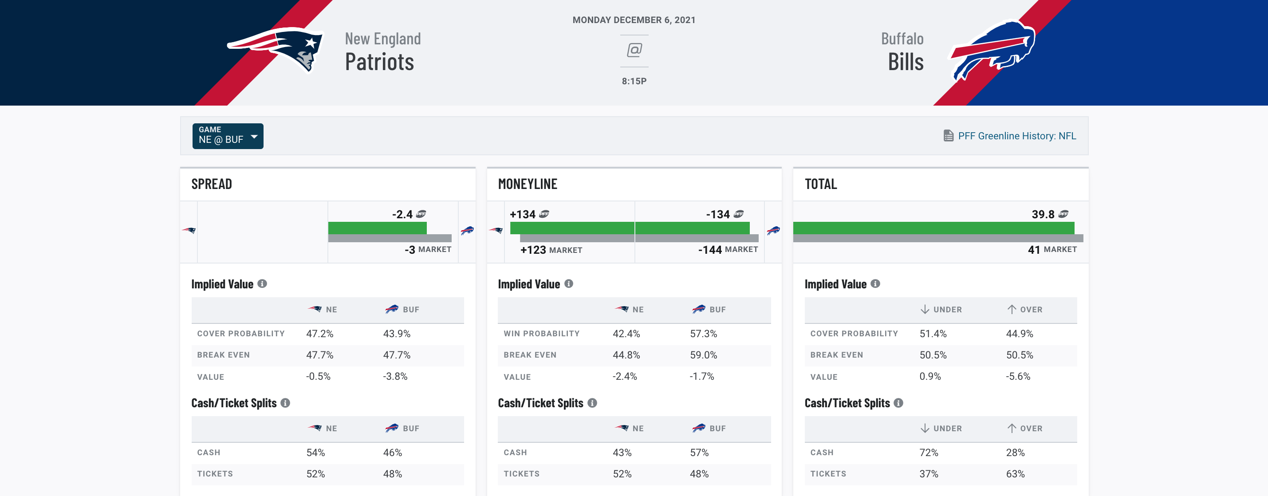Click the Under down-arrow in Total Cash/Ticket Splits
The width and height of the screenshot is (1268, 496).
(x=925, y=428)
